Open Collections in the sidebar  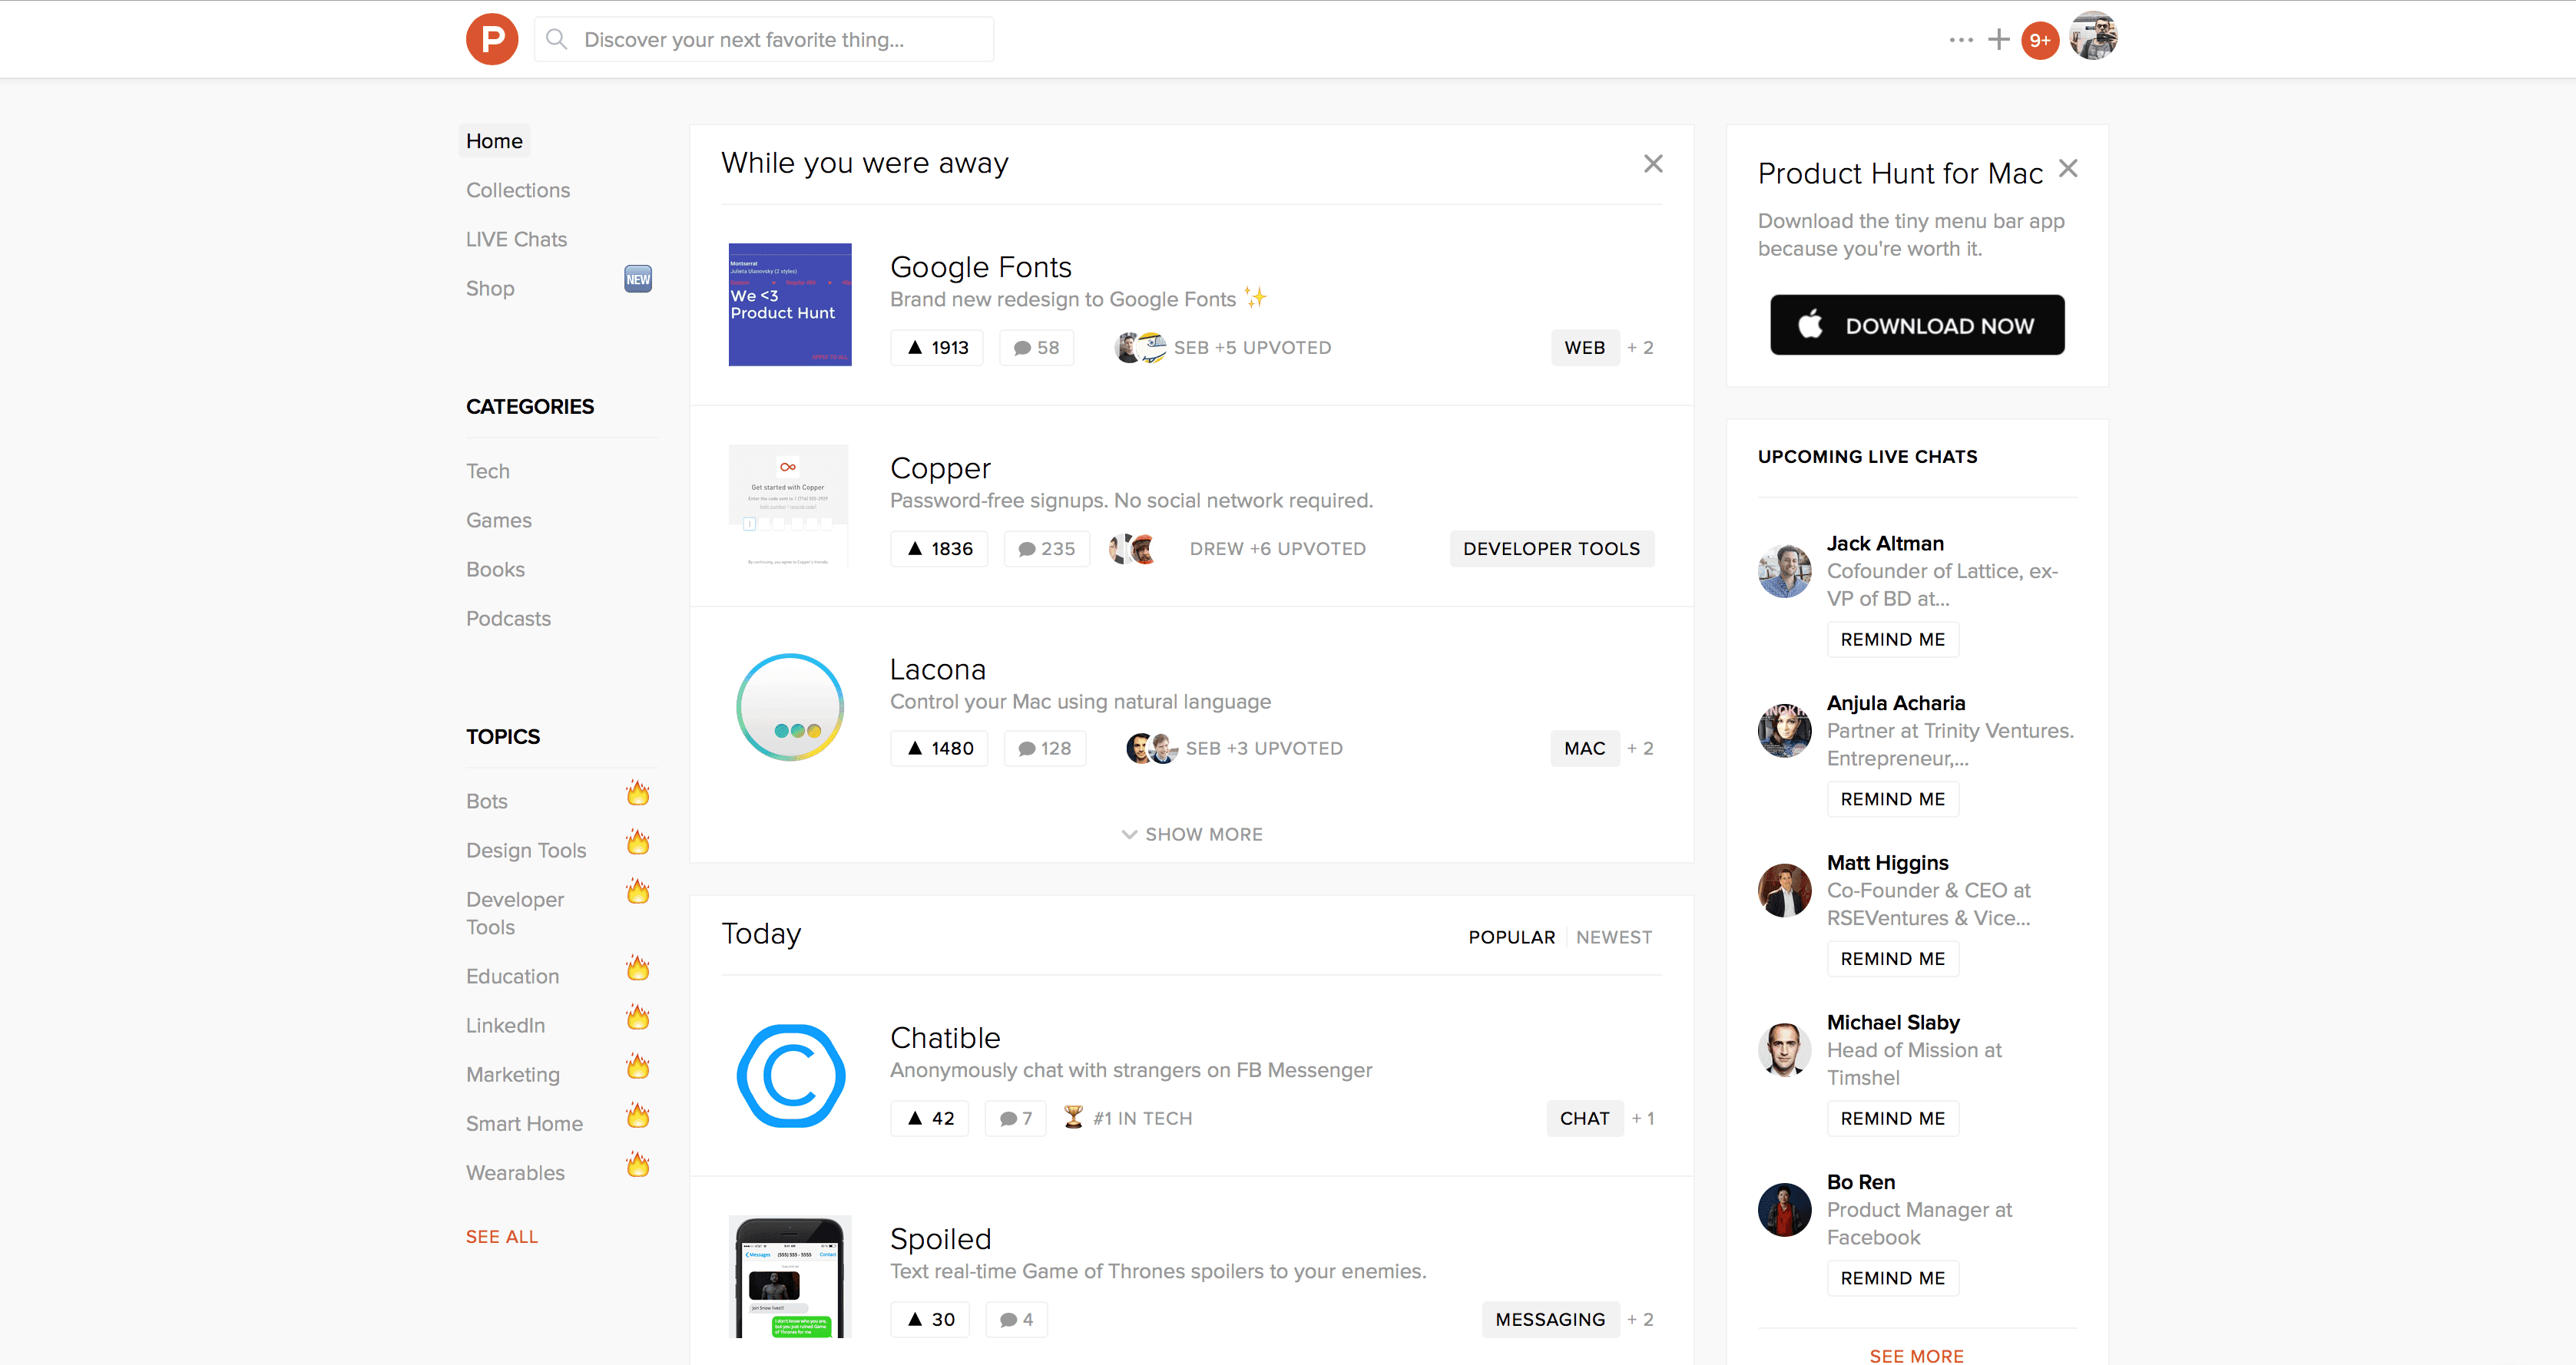click(518, 190)
